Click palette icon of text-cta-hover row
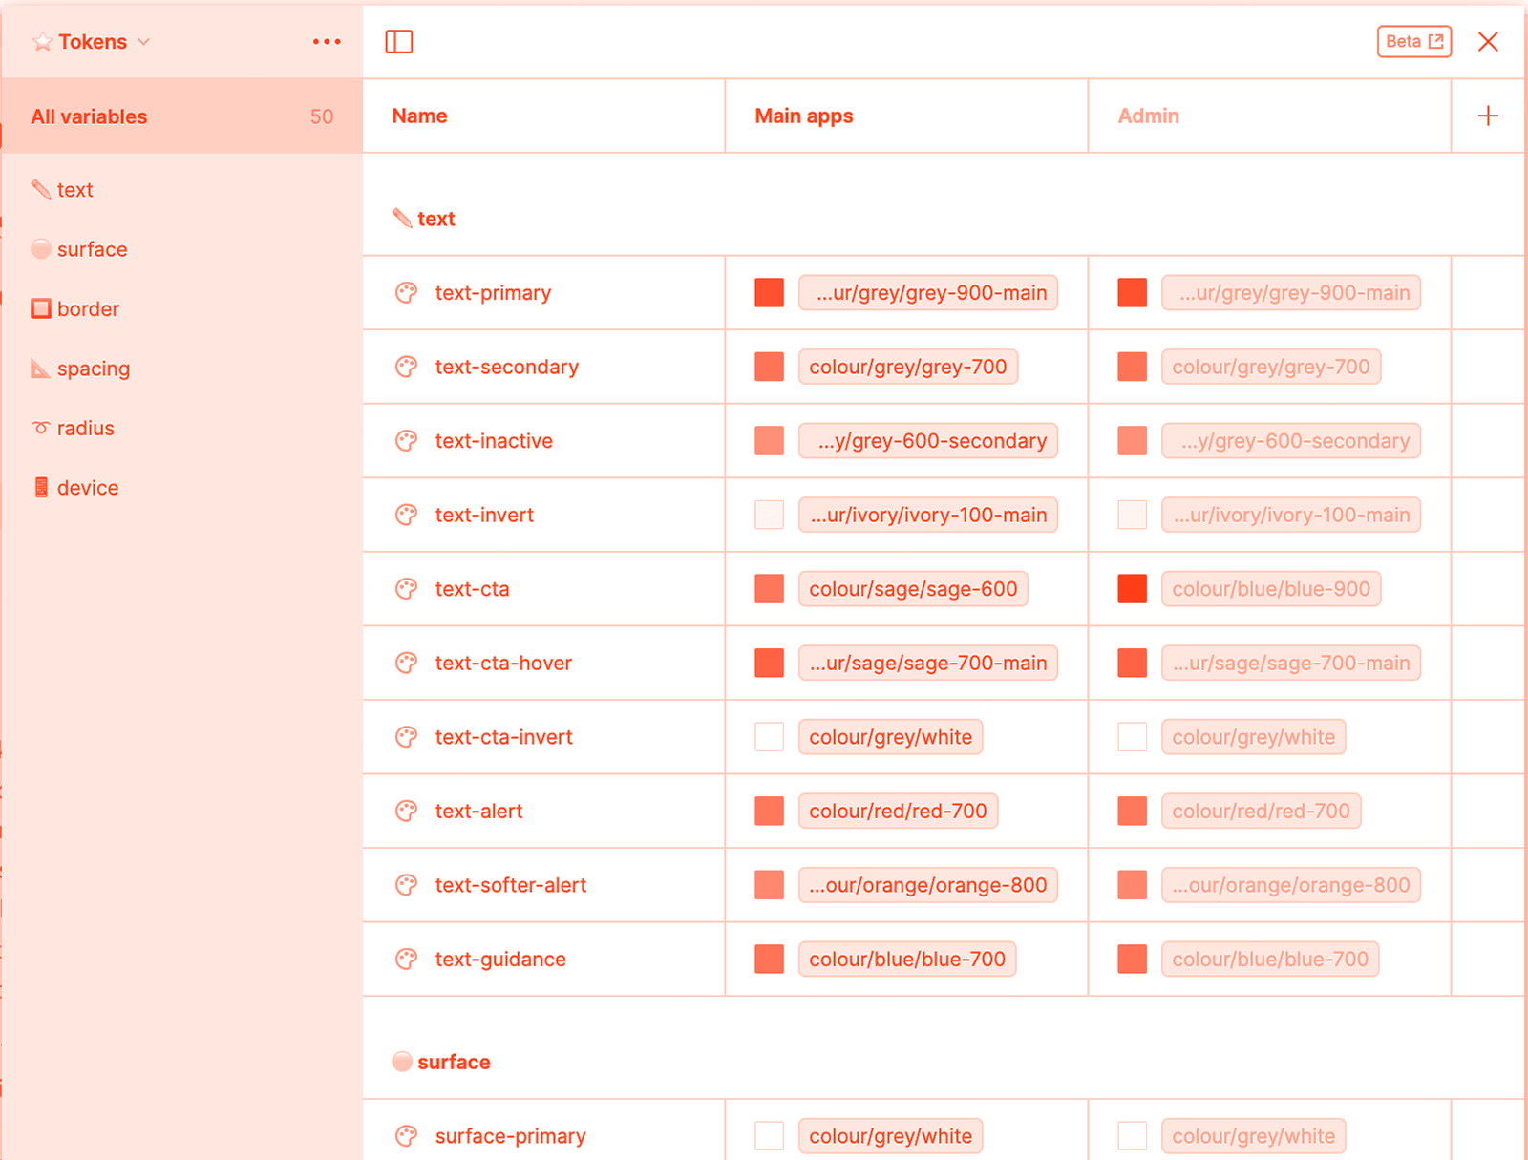The image size is (1528, 1160). (x=406, y=663)
